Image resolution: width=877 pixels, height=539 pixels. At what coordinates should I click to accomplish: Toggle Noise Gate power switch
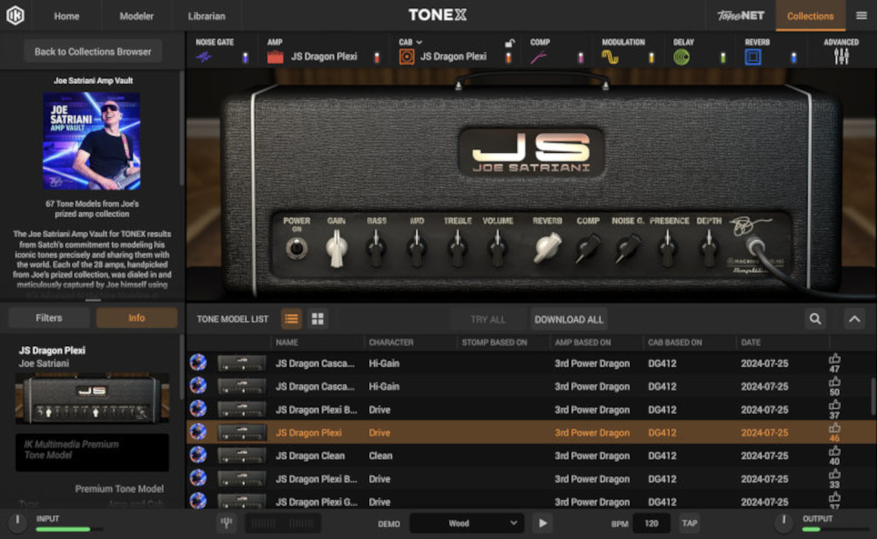pos(245,57)
